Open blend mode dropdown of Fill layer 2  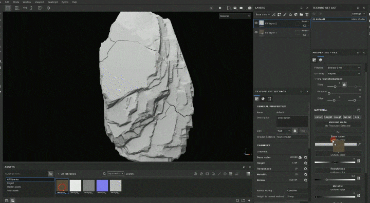(x=305, y=22)
